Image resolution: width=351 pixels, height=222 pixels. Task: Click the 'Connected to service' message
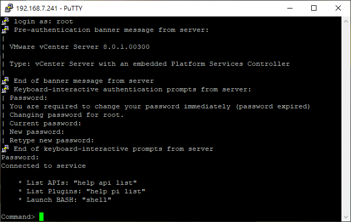[x=44, y=166]
